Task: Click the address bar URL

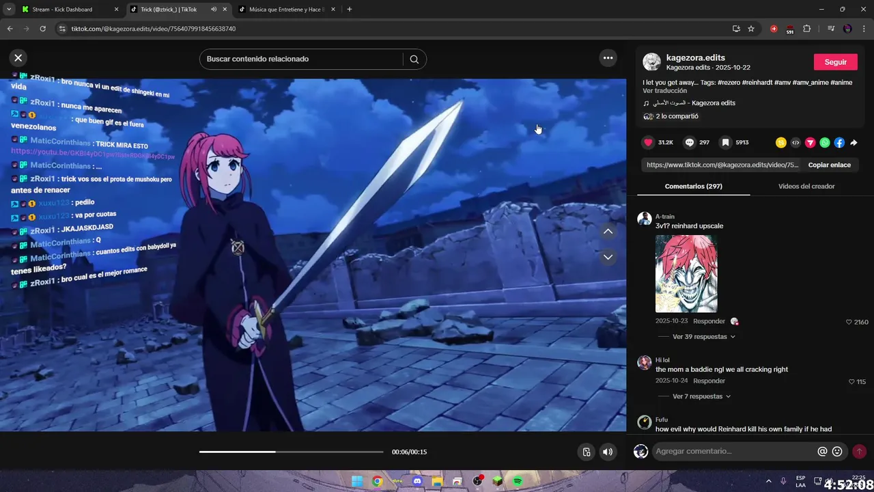Action: point(154,29)
